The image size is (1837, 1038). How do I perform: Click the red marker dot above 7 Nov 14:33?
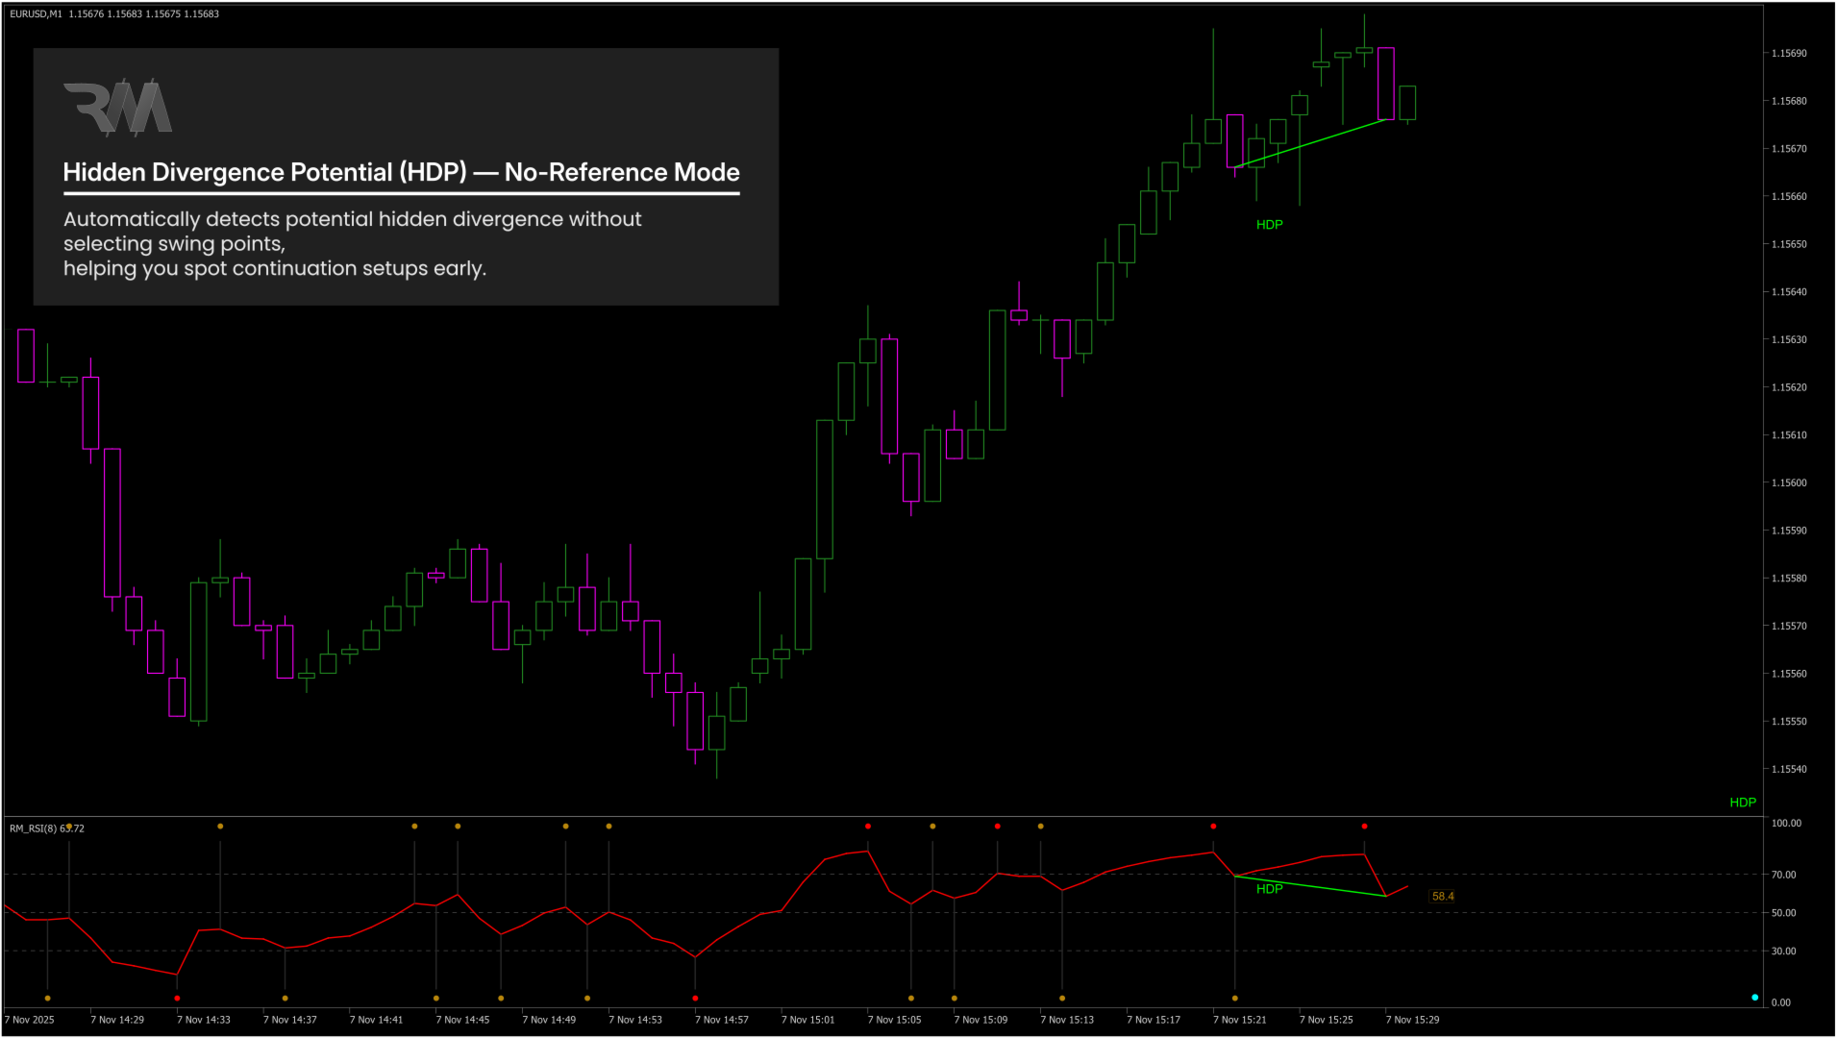point(177,999)
